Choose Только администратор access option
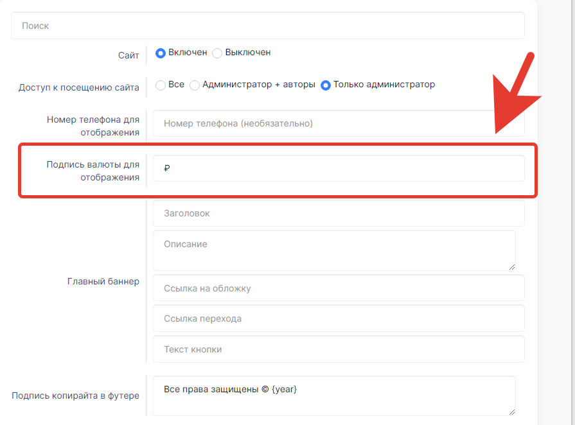The image size is (575, 425). [325, 85]
